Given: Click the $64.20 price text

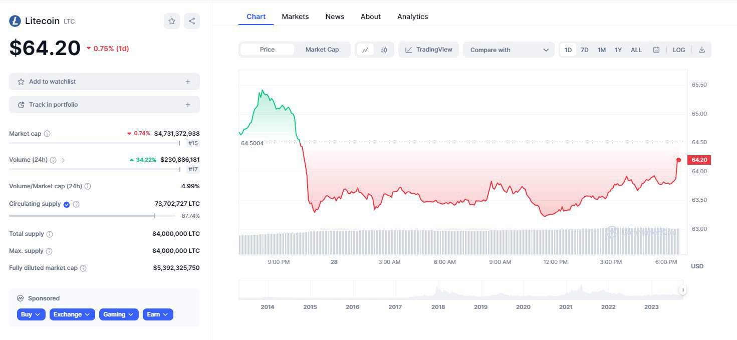Looking at the screenshot, I should coord(45,48).
